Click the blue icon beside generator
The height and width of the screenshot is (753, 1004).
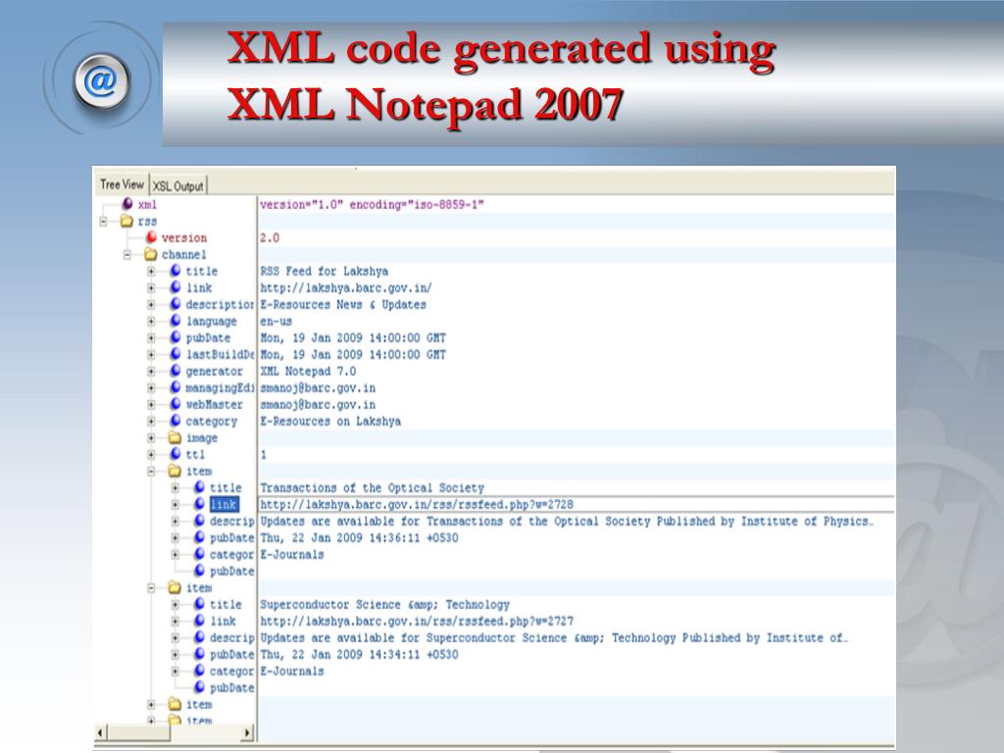click(176, 371)
